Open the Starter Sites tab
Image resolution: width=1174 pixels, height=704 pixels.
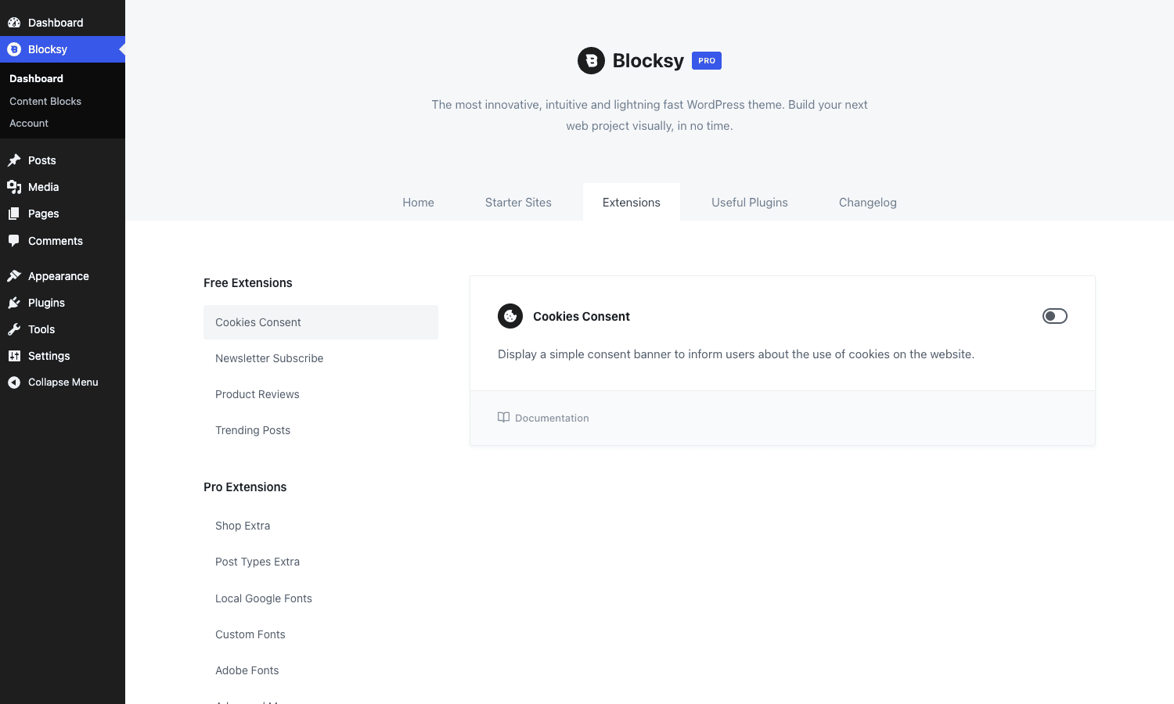coord(518,203)
